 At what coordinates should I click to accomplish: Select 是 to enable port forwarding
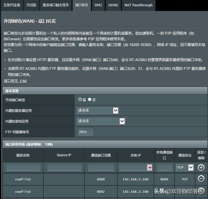(x=80, y=99)
